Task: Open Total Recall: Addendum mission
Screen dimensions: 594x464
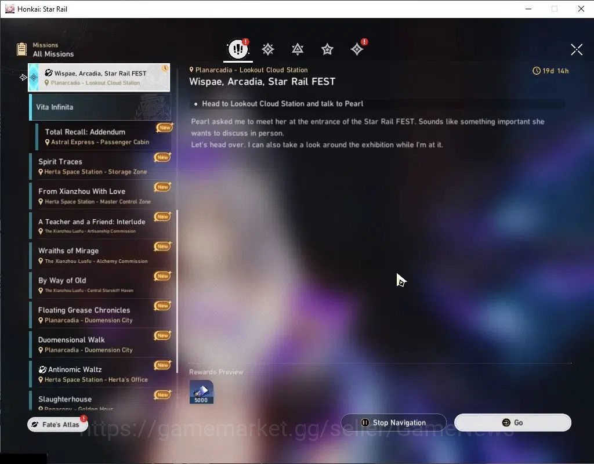Action: (x=103, y=136)
